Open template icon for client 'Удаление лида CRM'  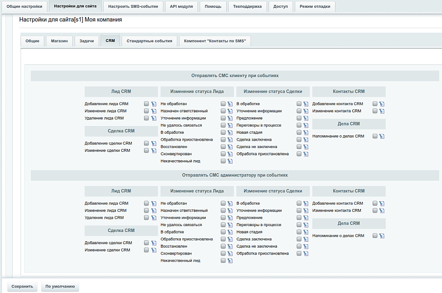(153, 118)
